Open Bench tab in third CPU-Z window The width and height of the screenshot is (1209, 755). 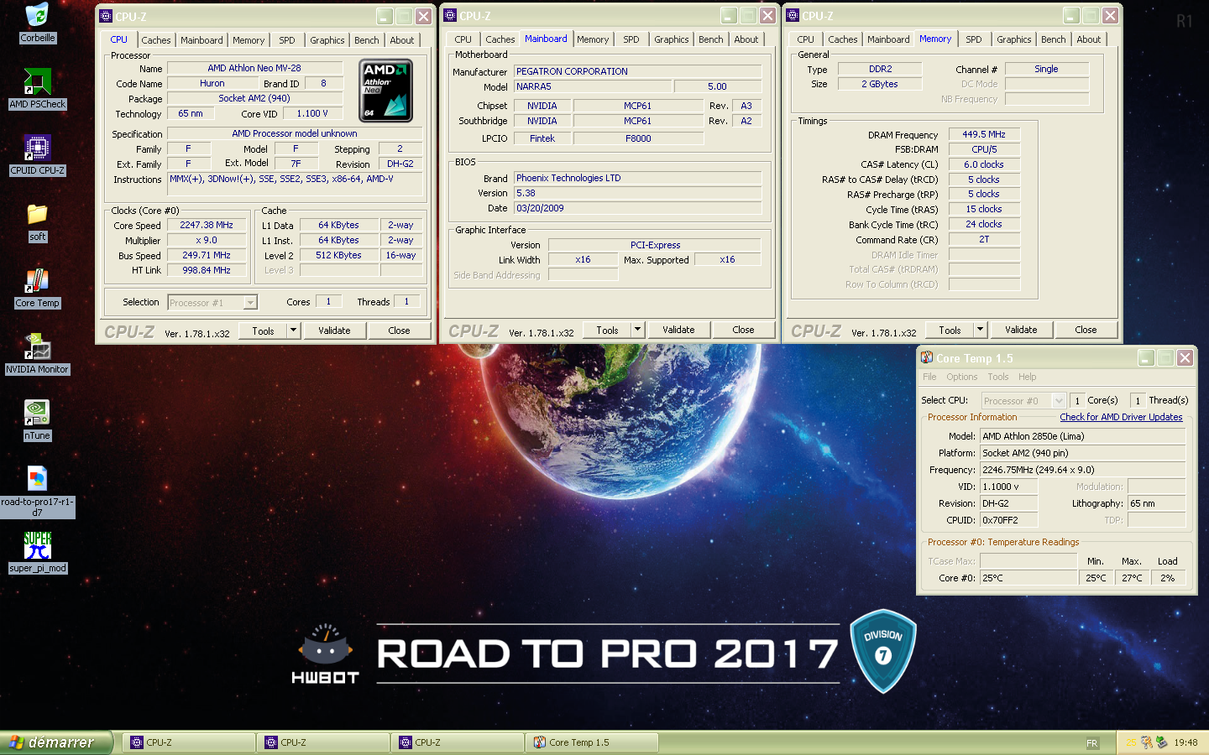[1054, 39]
